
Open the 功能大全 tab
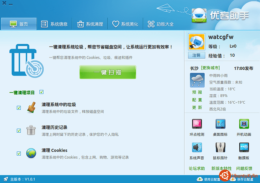[161, 24]
